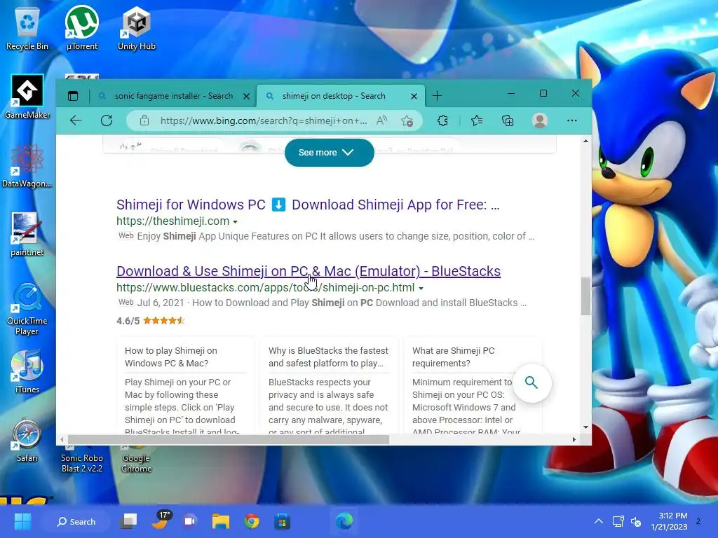Open a new tab in Edge
This screenshot has width=718, height=538.
pyautogui.click(x=438, y=95)
